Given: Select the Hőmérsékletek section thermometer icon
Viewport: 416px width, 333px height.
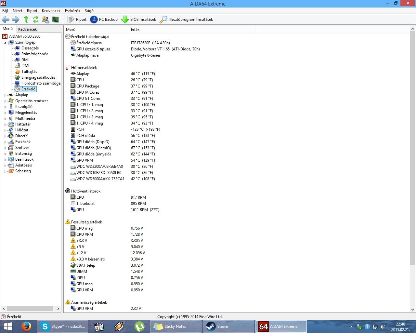Looking at the screenshot, I should pos(68,68).
